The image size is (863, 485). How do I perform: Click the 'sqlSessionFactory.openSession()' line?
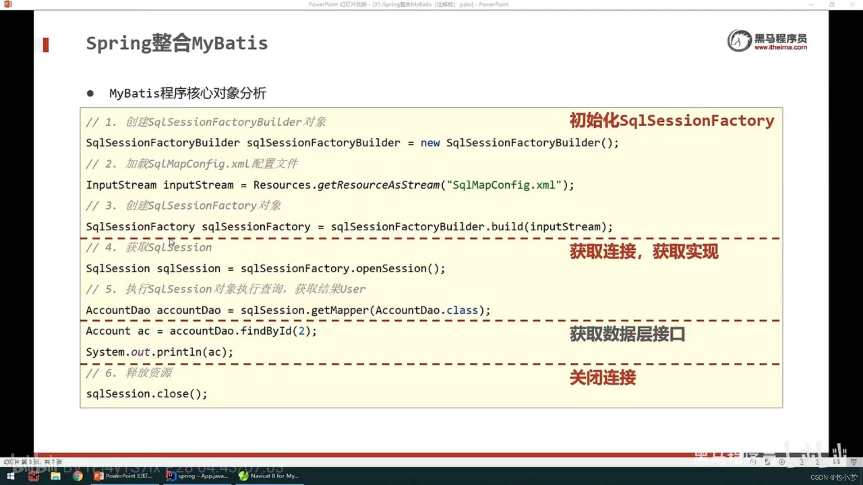pos(266,268)
